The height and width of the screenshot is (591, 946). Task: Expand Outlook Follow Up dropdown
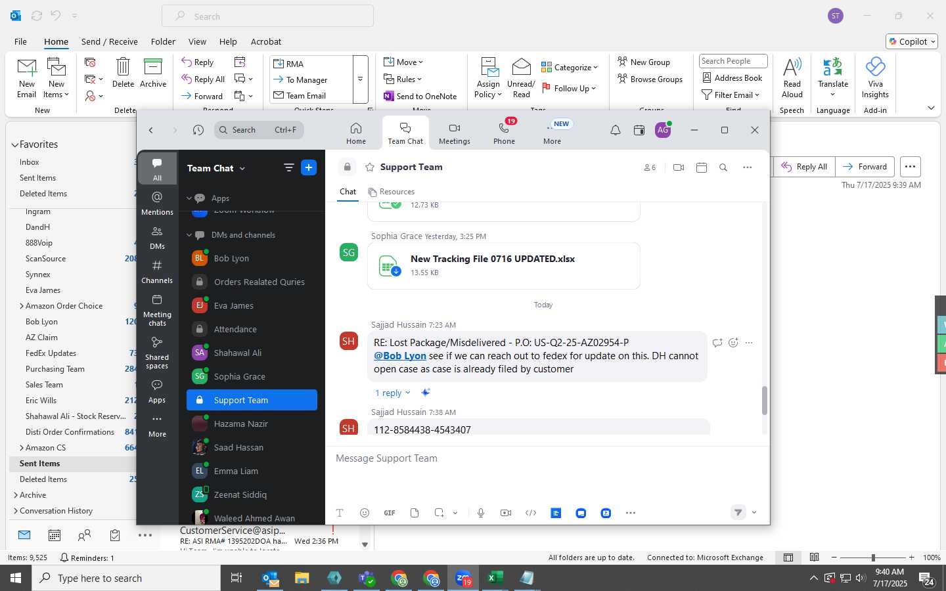pos(569,88)
